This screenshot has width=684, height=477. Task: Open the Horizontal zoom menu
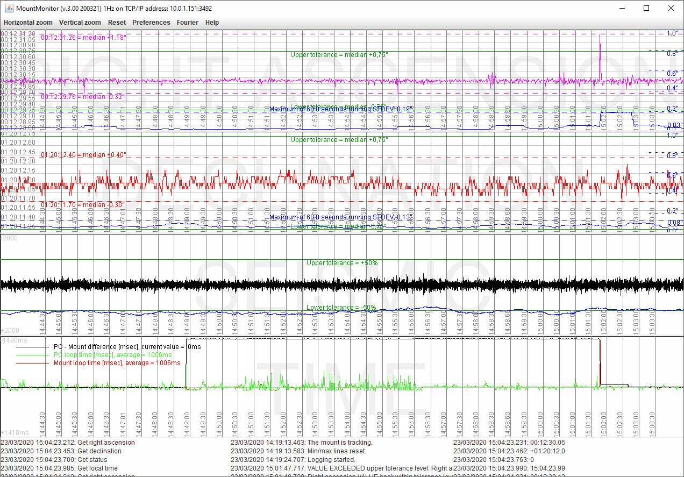pyautogui.click(x=28, y=23)
